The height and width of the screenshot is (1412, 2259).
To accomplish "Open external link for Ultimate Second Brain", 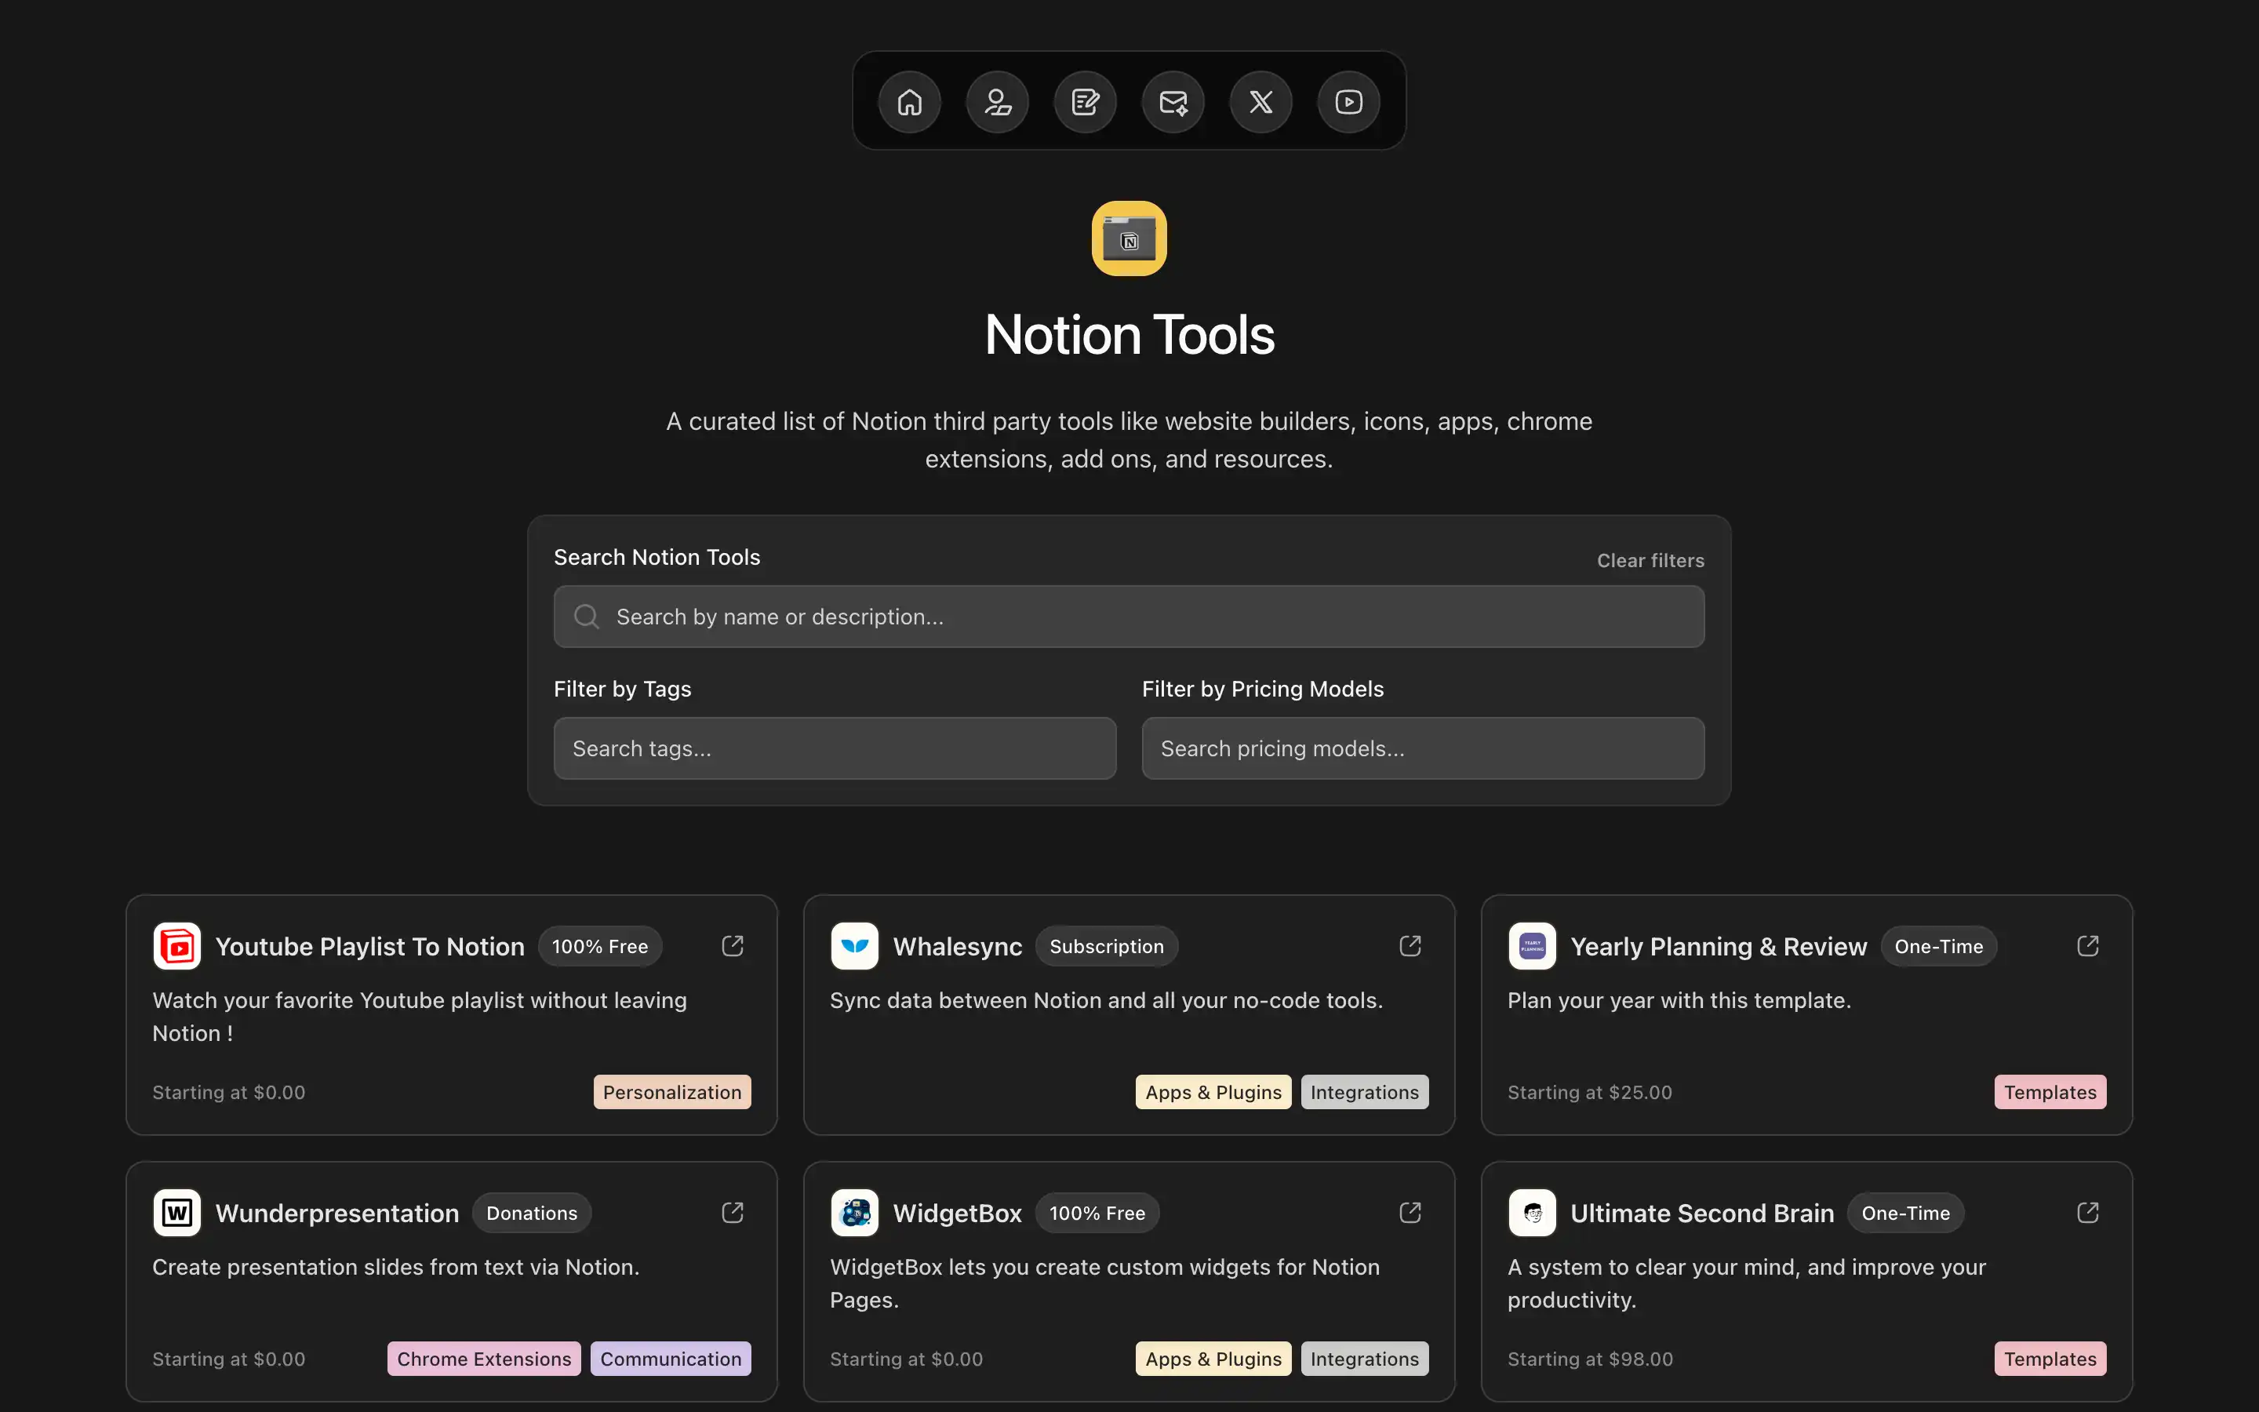I will (x=2088, y=1212).
